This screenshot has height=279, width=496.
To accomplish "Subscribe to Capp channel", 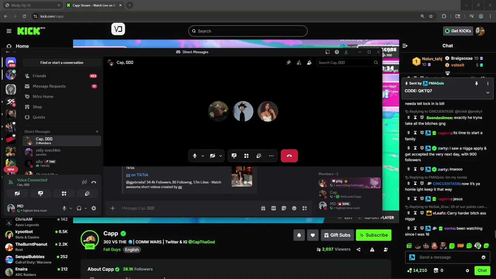I will coord(374,235).
